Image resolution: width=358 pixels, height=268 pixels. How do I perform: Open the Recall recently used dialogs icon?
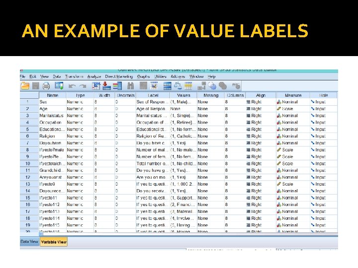(x=59, y=86)
